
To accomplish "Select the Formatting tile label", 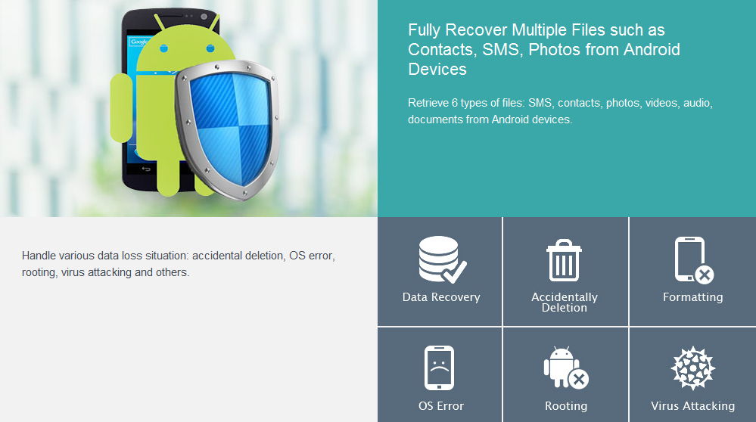I will 693,297.
